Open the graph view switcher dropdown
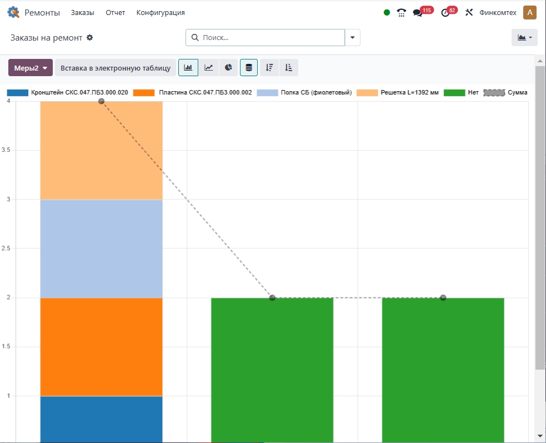The width and height of the screenshot is (546, 443). [524, 38]
